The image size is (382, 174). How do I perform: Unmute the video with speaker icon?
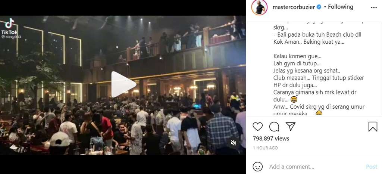[x=234, y=143]
